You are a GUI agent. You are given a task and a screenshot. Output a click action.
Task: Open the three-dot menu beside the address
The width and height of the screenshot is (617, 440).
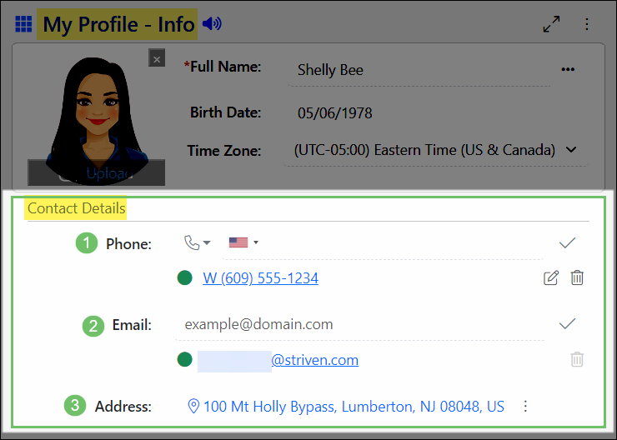tap(525, 406)
